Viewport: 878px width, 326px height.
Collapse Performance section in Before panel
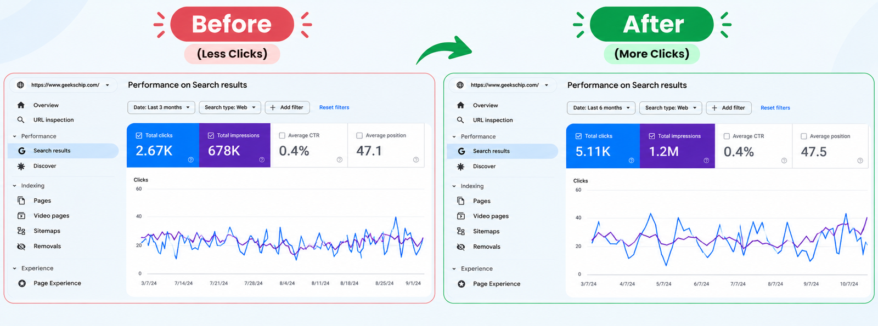pos(14,136)
